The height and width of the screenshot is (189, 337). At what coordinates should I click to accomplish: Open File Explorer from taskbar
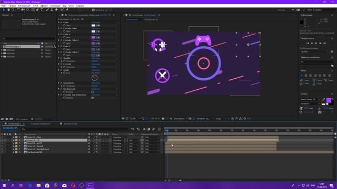click(38, 185)
